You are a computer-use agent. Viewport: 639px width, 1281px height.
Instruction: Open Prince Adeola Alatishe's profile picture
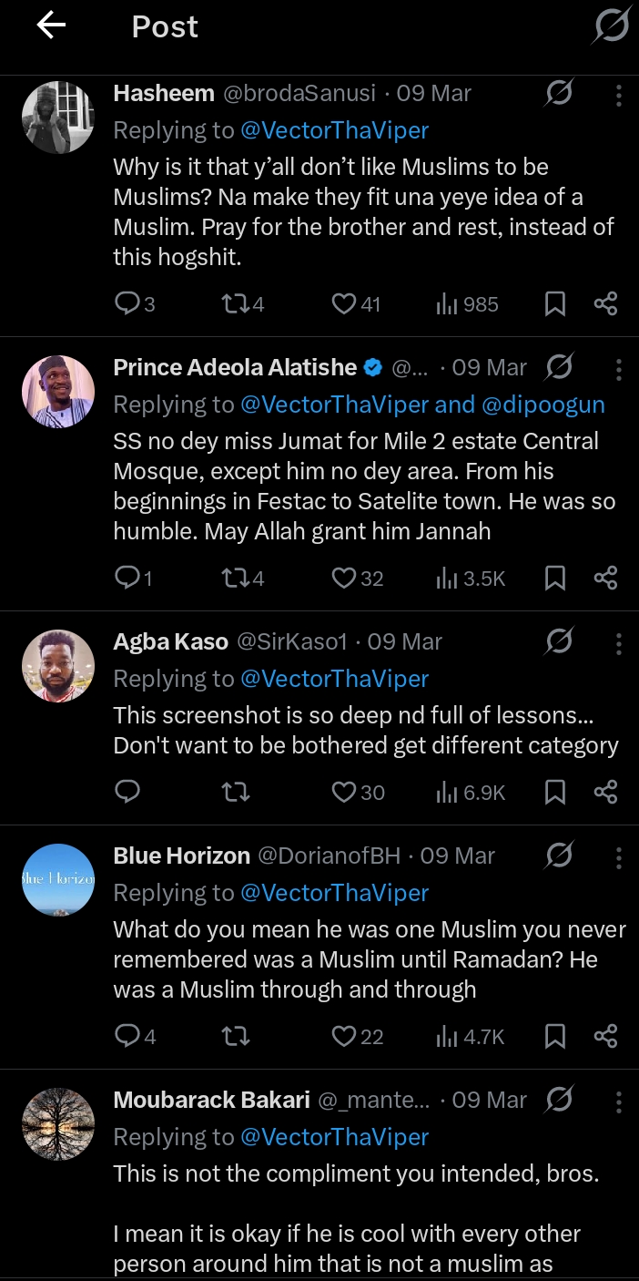58,391
